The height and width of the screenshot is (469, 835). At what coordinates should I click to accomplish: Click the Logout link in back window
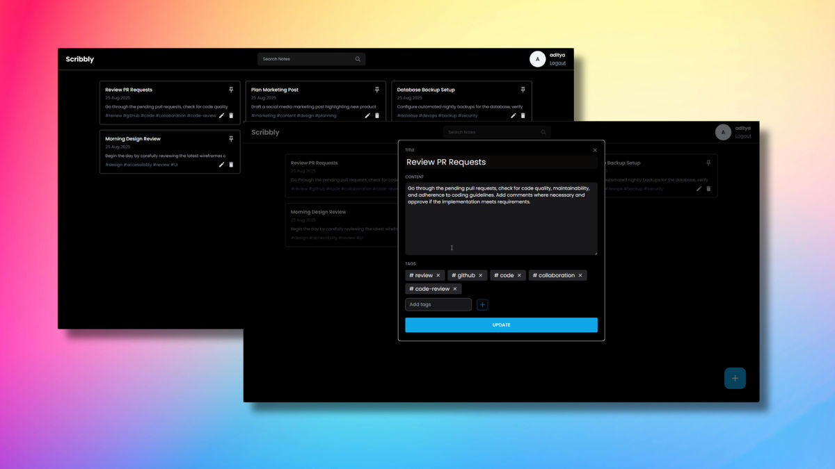pos(557,63)
